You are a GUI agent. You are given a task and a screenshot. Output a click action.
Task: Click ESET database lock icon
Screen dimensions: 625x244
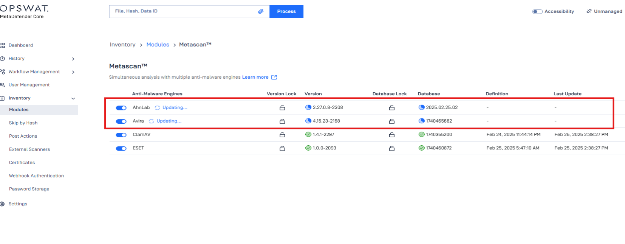tap(392, 149)
